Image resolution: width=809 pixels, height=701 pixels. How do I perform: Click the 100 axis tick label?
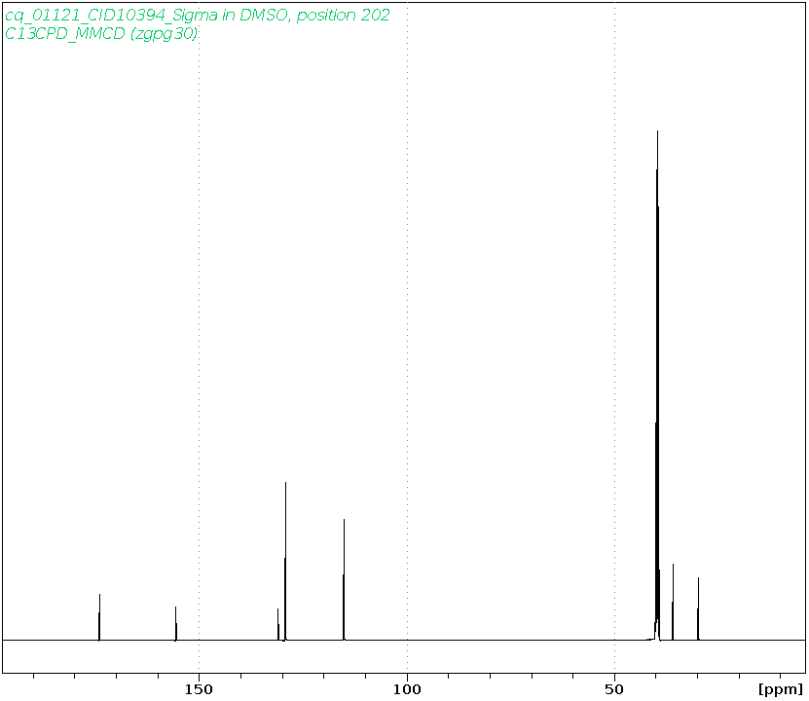pyautogui.click(x=407, y=689)
